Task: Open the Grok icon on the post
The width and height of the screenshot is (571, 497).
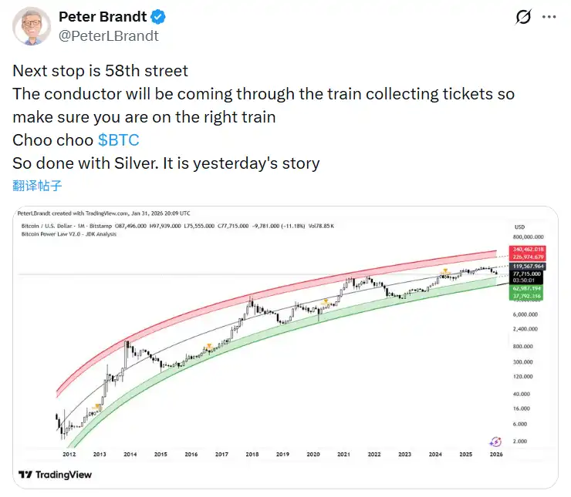Action: tap(523, 17)
